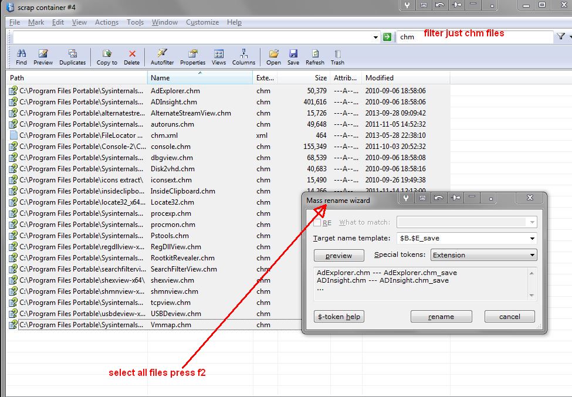Click the rename button
The image size is (572, 397).
[441, 317]
